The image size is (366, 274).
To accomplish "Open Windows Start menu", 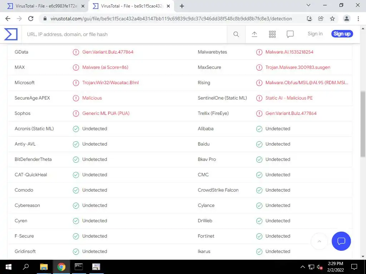I will 9,267.
